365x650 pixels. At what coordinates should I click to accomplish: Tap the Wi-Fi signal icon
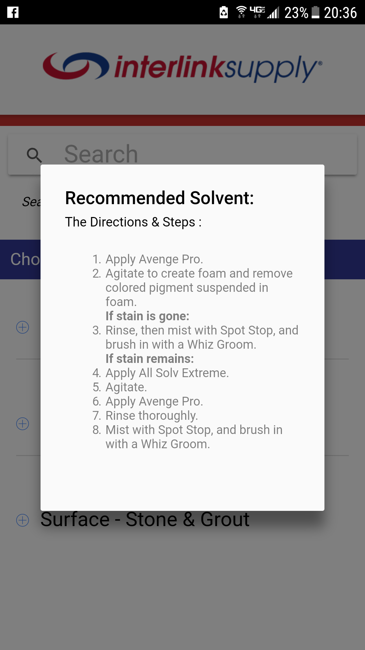coord(242,11)
